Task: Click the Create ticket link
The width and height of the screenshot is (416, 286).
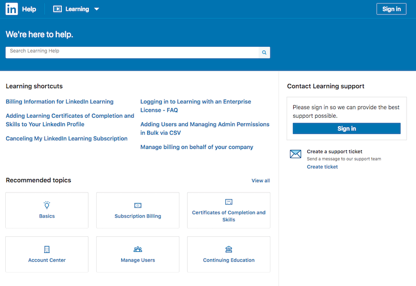Action: [322, 167]
